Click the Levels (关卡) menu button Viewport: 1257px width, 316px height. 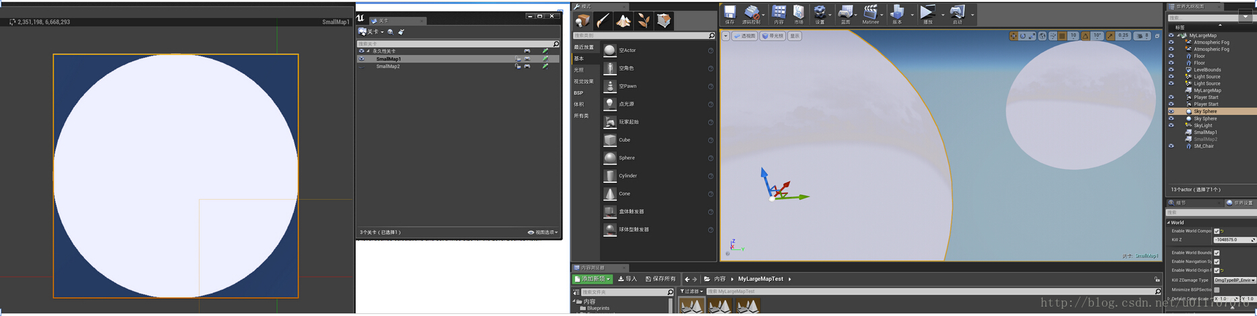point(371,32)
